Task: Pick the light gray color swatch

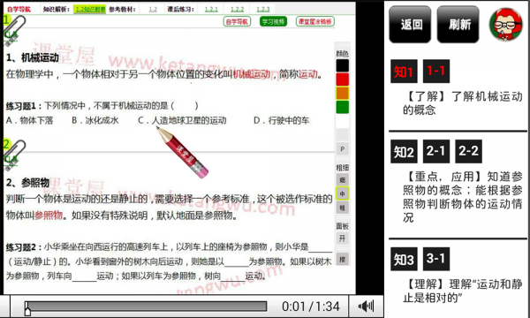Action: (343, 135)
